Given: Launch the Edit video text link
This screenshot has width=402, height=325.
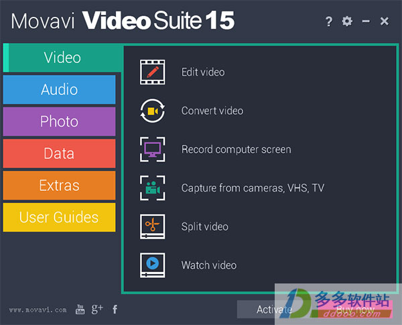Looking at the screenshot, I should 203,72.
